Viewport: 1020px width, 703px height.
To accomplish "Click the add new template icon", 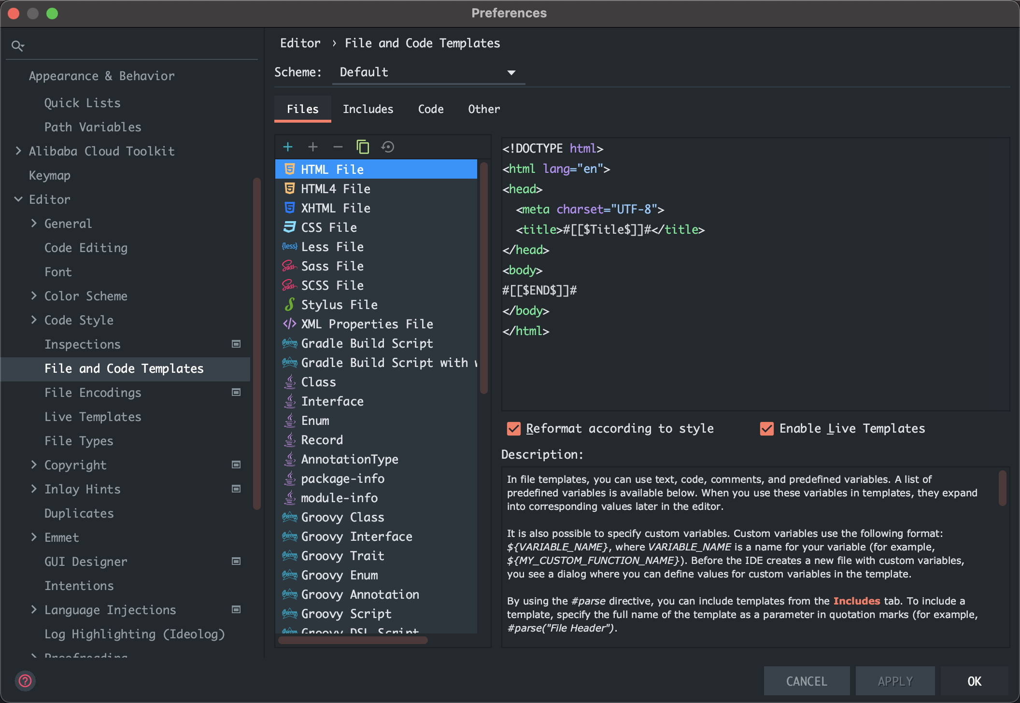I will coord(287,146).
